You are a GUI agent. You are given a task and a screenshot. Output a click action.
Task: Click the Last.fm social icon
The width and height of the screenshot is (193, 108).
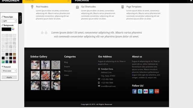(x=157, y=91)
